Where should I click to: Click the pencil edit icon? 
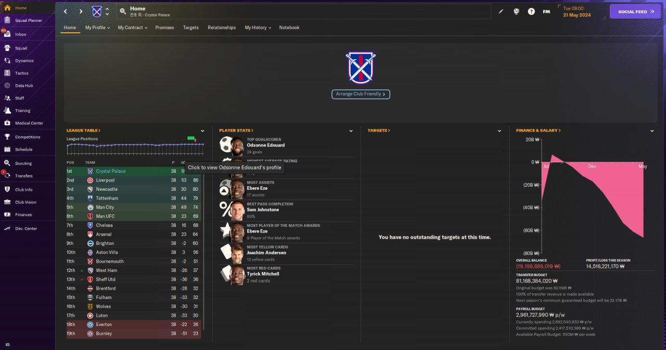pyautogui.click(x=501, y=11)
